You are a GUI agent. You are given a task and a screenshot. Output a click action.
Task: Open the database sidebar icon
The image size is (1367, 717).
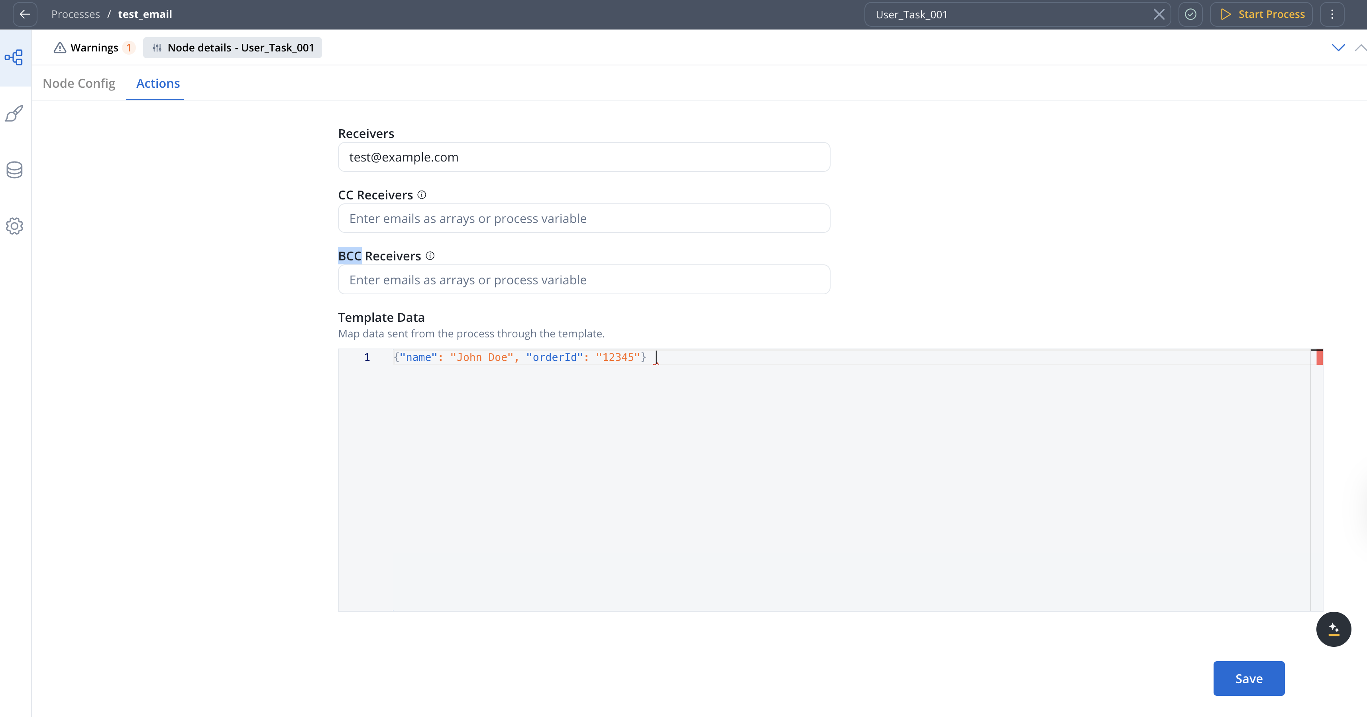coord(14,170)
